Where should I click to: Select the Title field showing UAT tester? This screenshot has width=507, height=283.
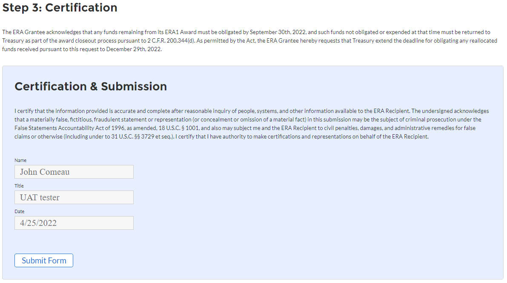(x=74, y=197)
